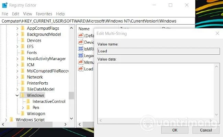Expand the AppCompatFlags key
Screen dimensions: 223x137
[17, 28]
